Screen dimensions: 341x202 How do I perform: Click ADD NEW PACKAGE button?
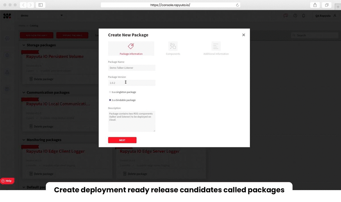(37, 35)
